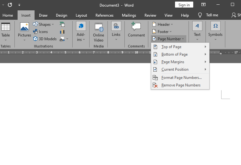
Task: Switch to the Design tab
Action: click(62, 15)
